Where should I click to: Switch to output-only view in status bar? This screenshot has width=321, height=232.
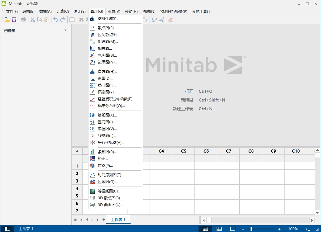[x=233, y=229]
